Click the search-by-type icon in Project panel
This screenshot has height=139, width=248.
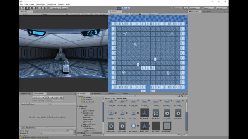179,96
